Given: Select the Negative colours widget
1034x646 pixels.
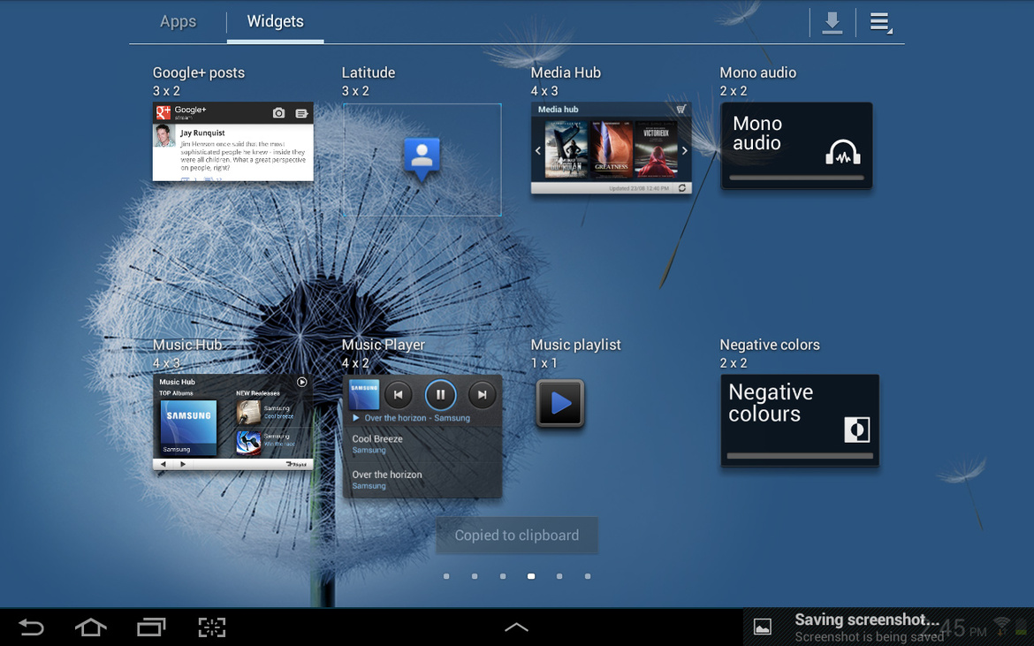Looking at the screenshot, I should coord(800,421).
